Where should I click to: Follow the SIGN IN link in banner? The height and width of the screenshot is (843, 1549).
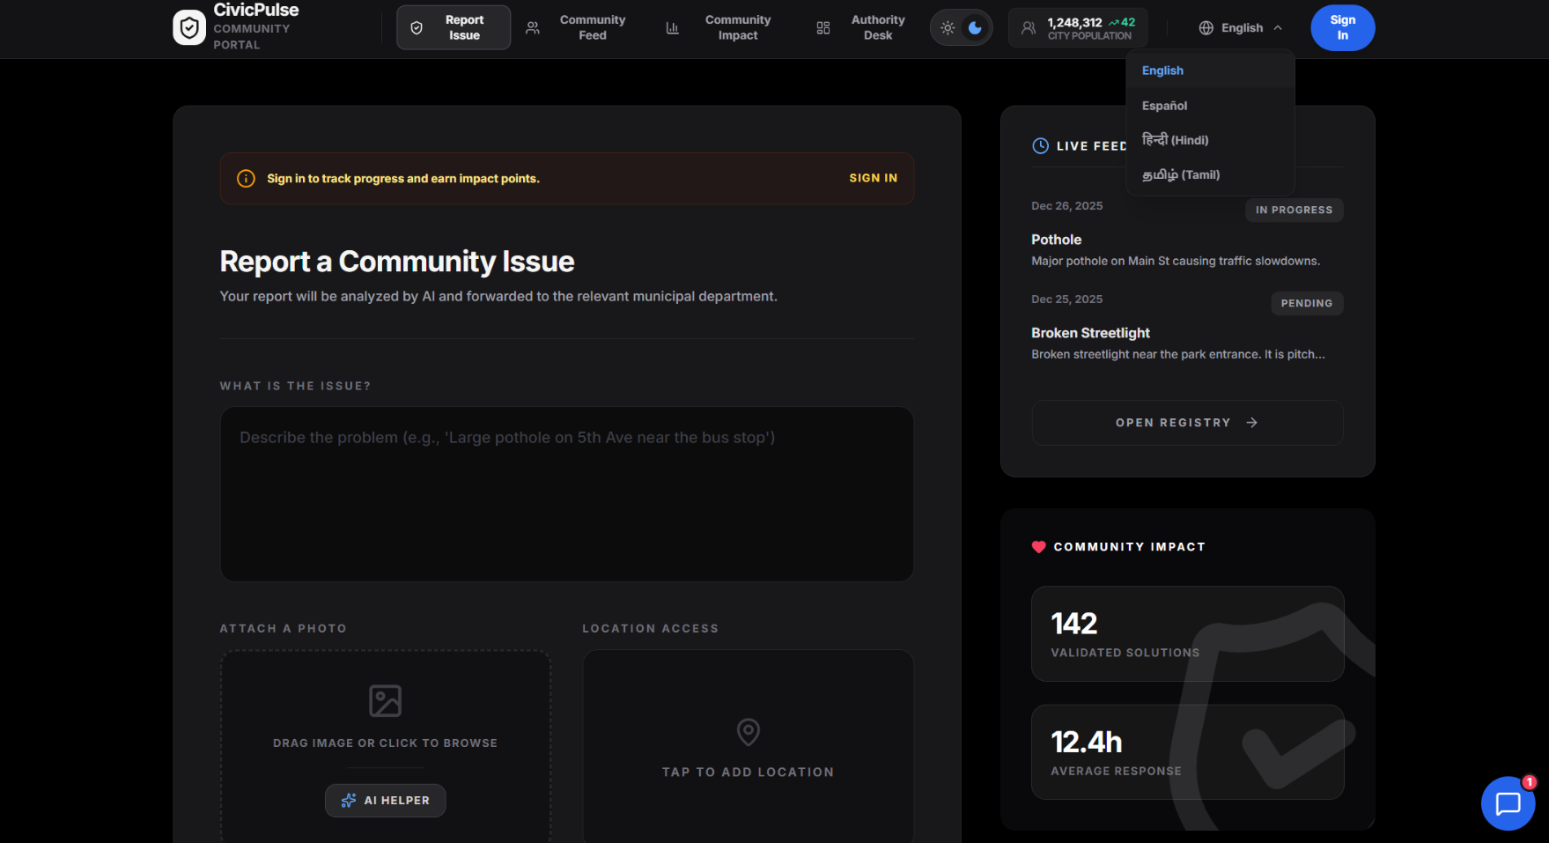873,178
